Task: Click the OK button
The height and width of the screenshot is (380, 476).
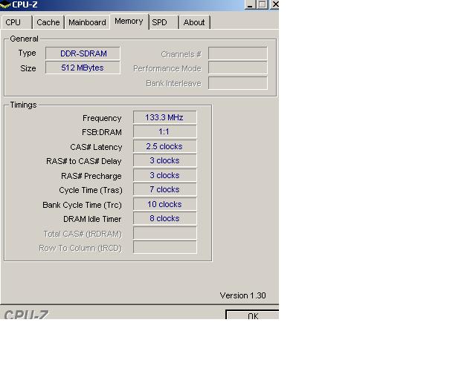Action: point(253,315)
